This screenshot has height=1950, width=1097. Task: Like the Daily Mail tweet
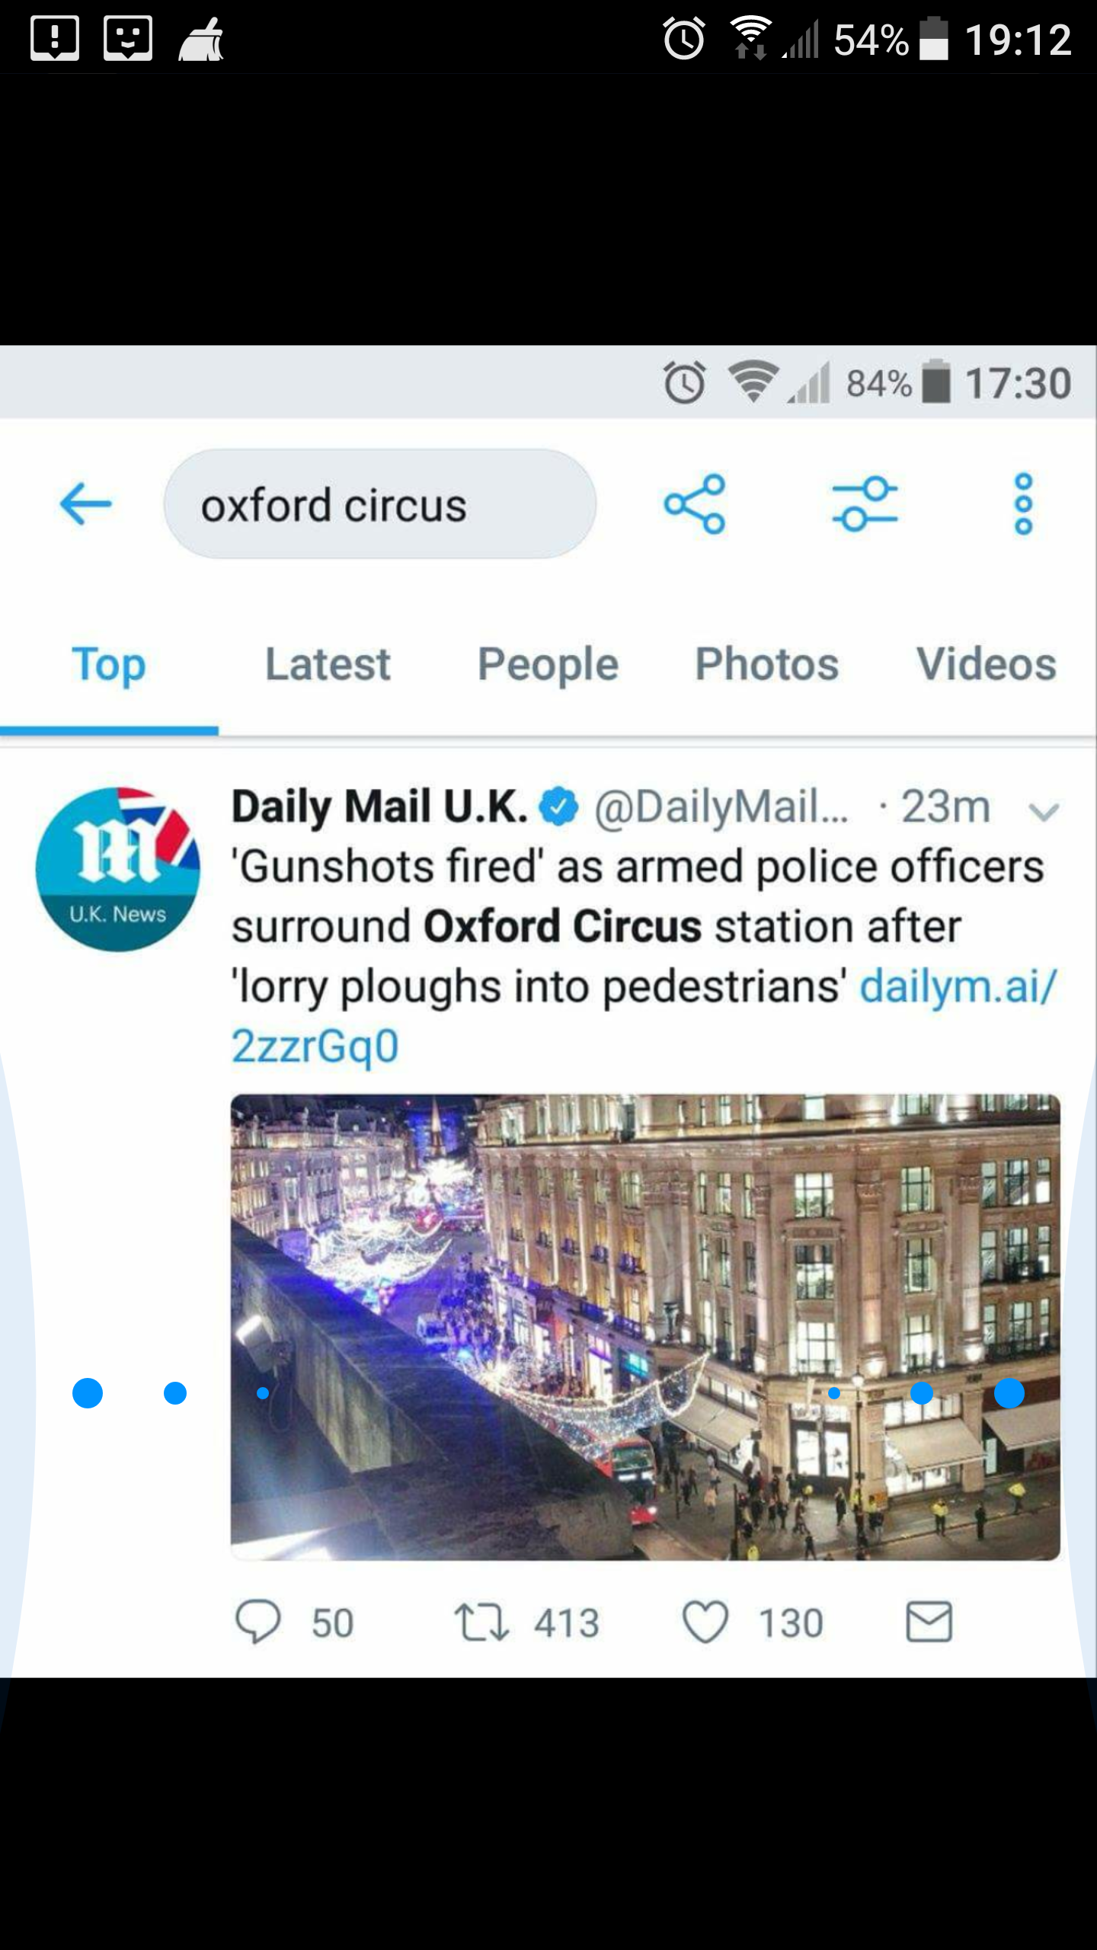point(705,1622)
